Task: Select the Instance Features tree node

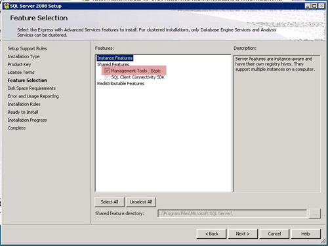Action: (115, 58)
